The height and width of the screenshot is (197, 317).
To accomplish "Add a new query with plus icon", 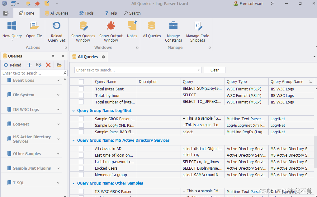I will 30,65.
